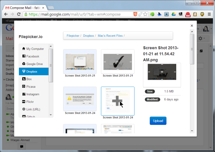Select the highlighted Dropbox source

click(34, 71)
